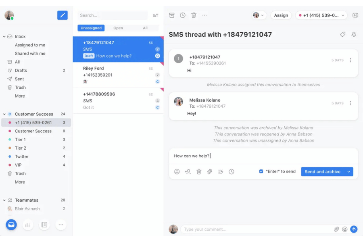This screenshot has height=242, width=363.
Task: Open the sort order icon beside search
Action: 156,15
